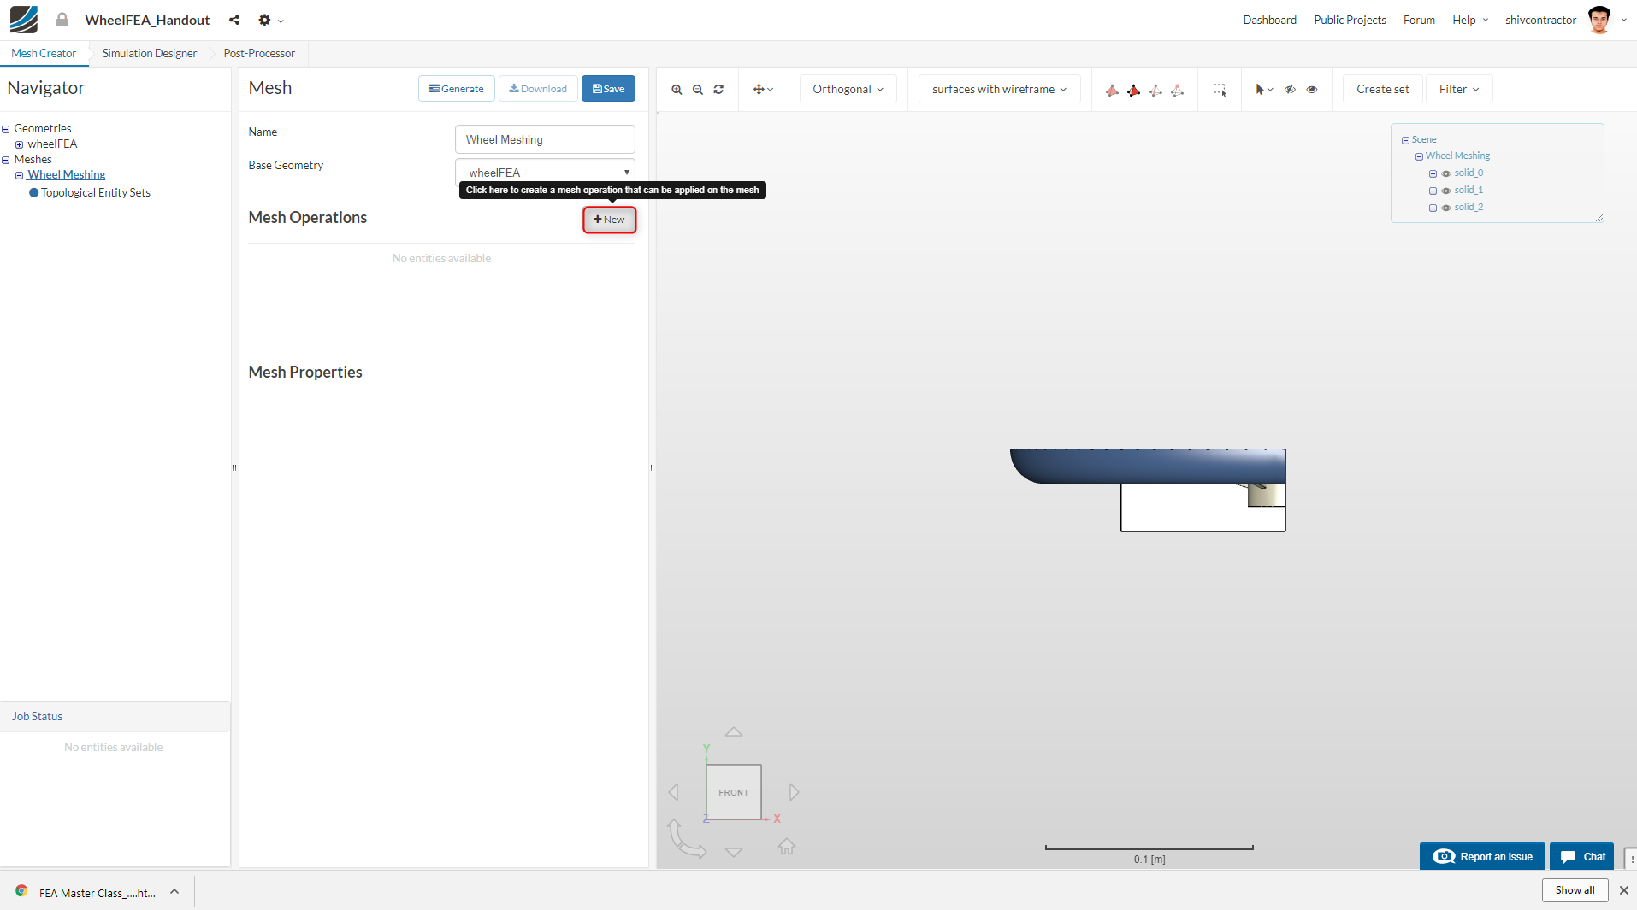
Task: Click the curved rotate arrows icon
Action: [x=686, y=839]
